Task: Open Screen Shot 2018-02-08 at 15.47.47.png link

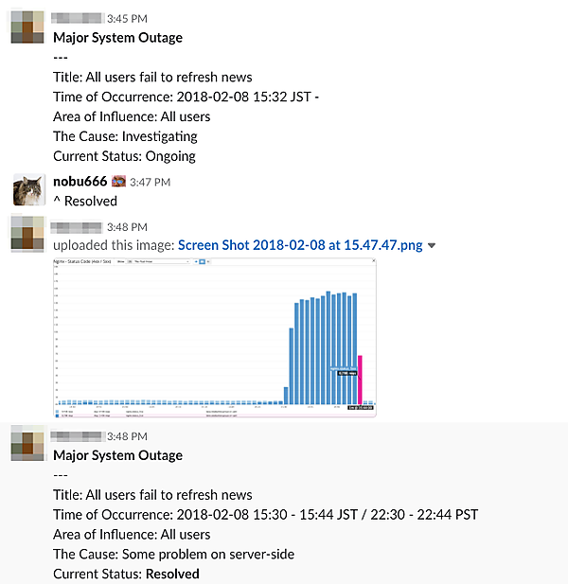Action: pos(300,245)
